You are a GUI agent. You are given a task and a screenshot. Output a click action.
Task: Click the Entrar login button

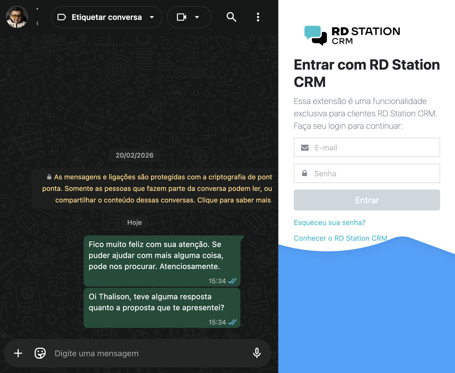(x=367, y=200)
